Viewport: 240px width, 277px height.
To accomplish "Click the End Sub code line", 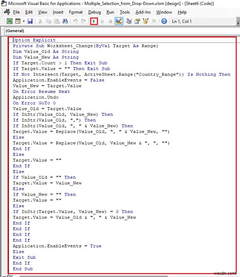I will (23, 269).
